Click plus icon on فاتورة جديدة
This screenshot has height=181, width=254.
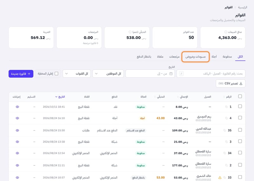(29, 74)
